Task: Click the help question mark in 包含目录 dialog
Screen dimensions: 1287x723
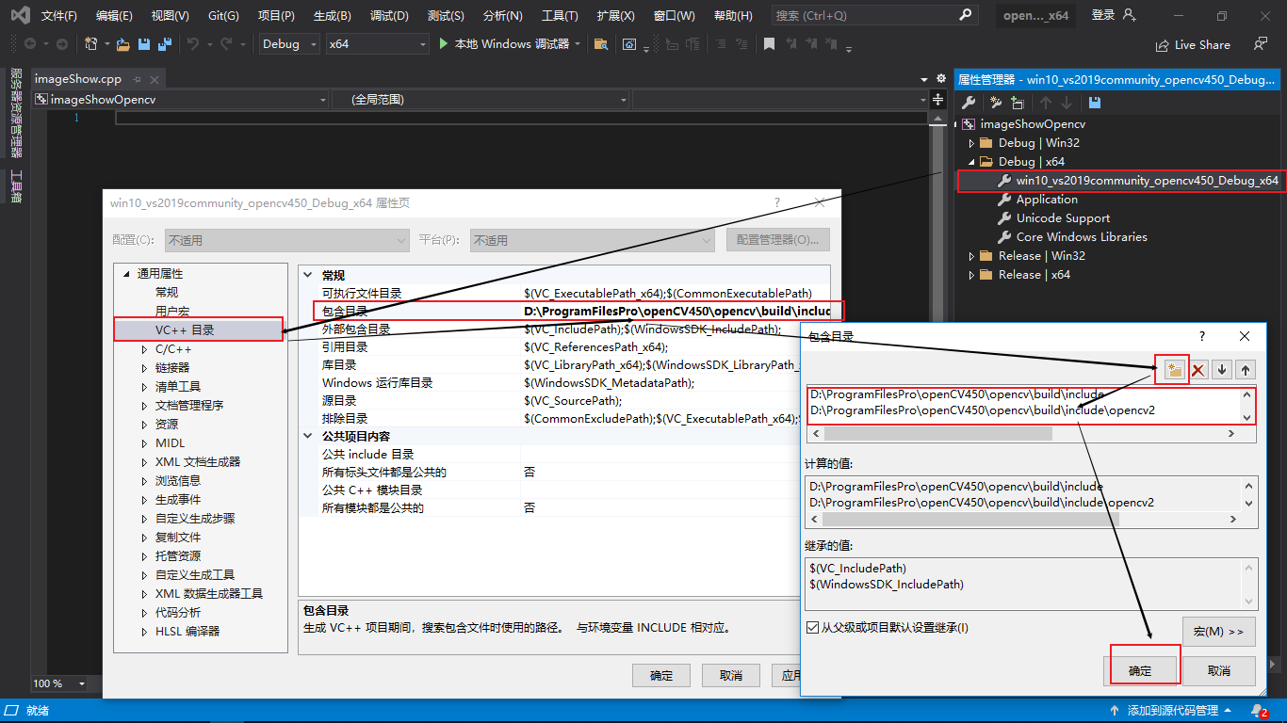Action: (1201, 336)
